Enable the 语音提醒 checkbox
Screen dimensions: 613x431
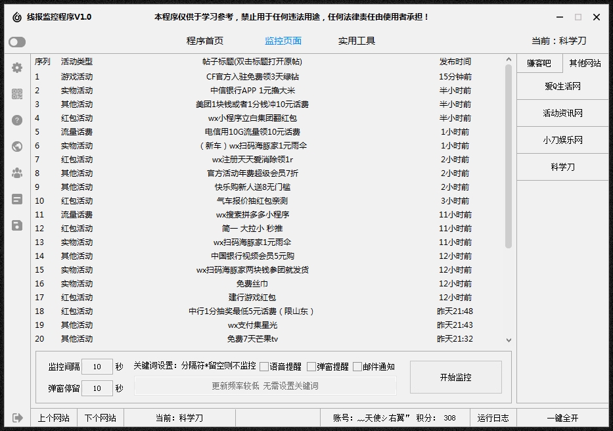click(x=264, y=365)
